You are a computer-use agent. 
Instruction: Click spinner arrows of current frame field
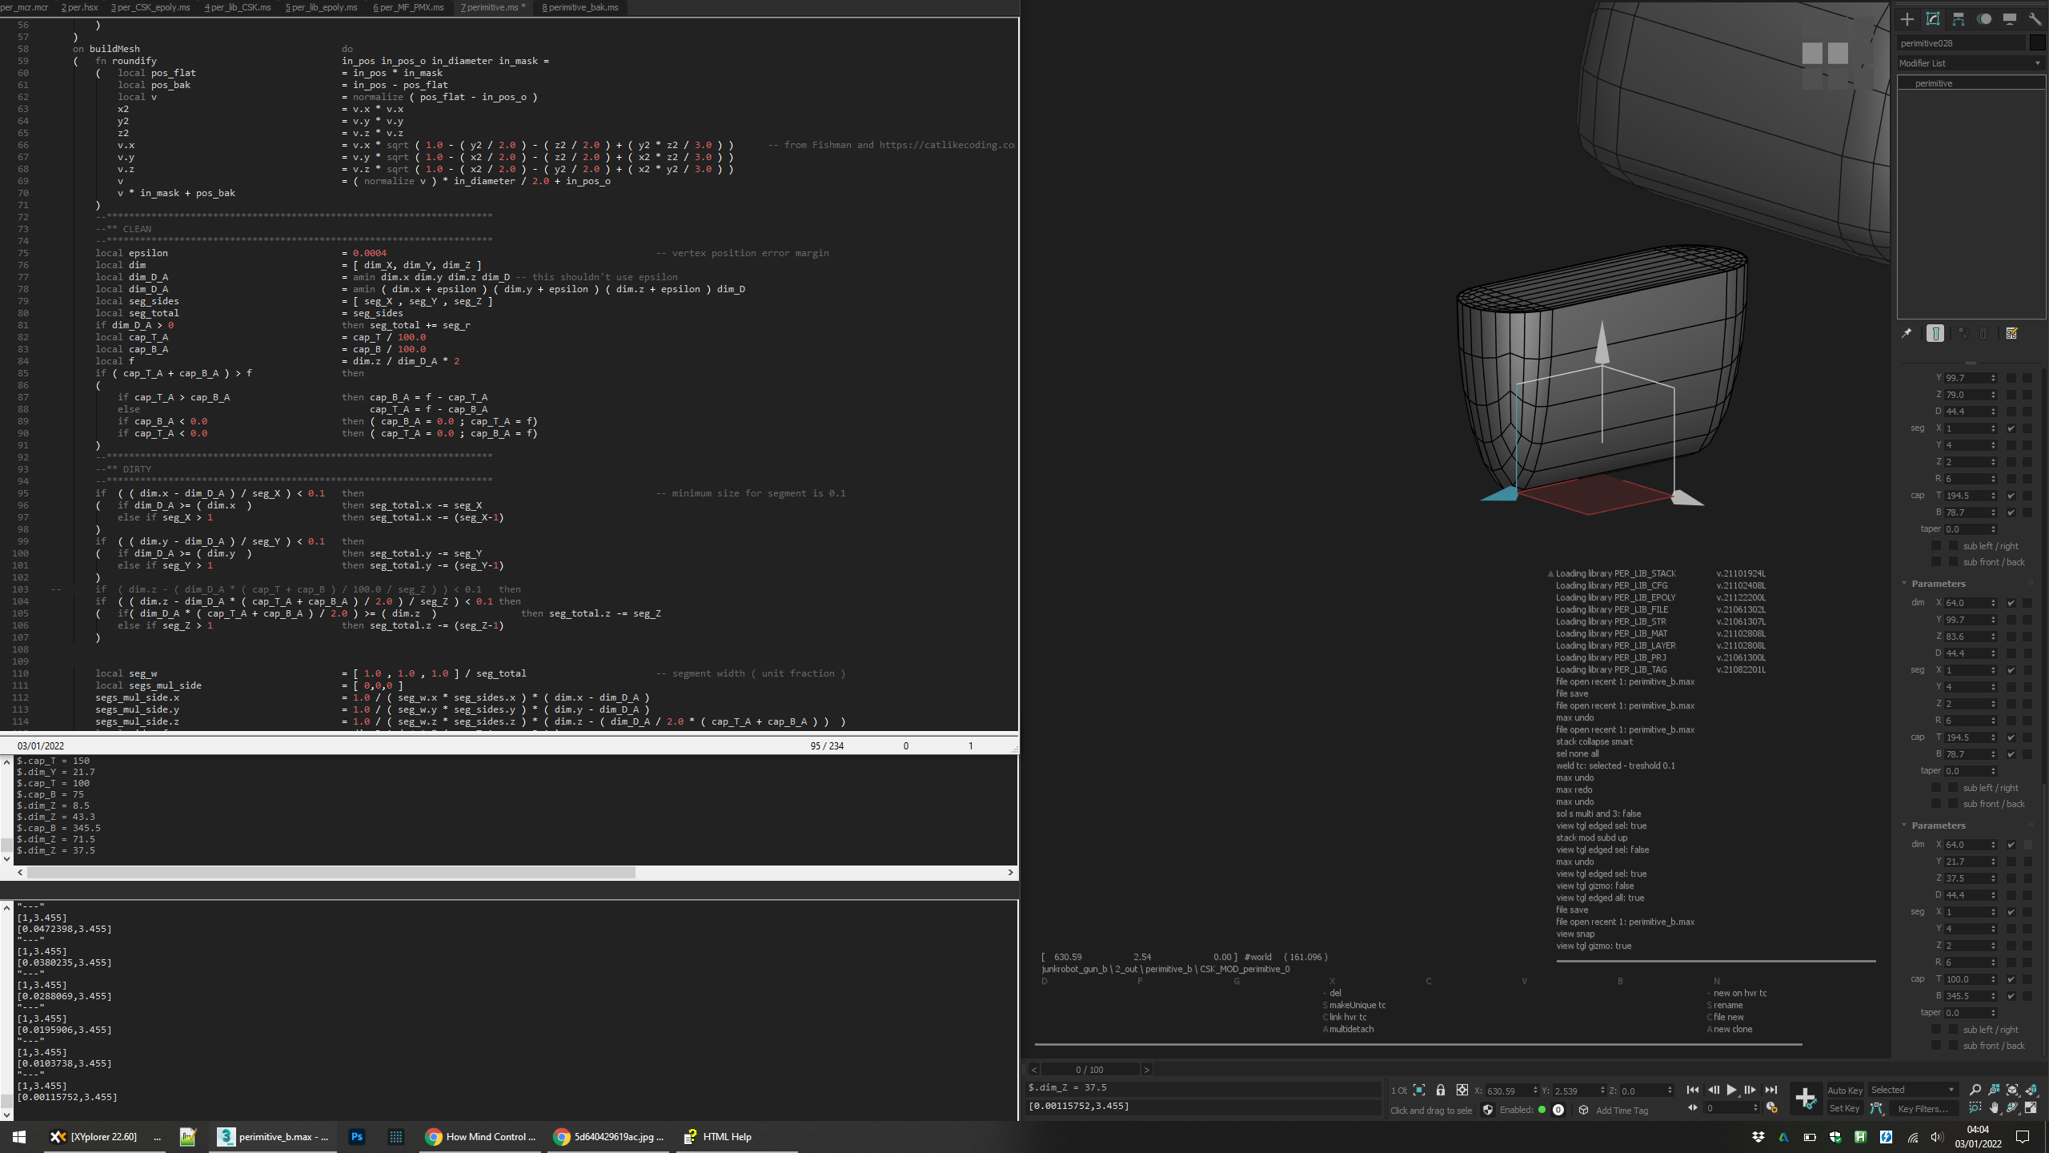(1755, 1108)
